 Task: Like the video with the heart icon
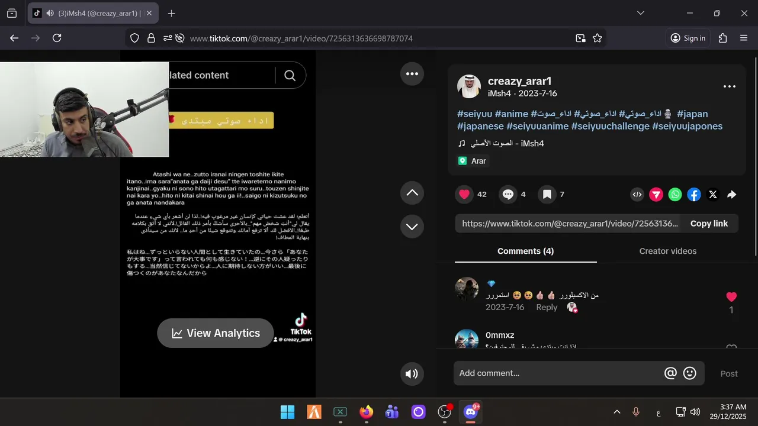click(464, 194)
